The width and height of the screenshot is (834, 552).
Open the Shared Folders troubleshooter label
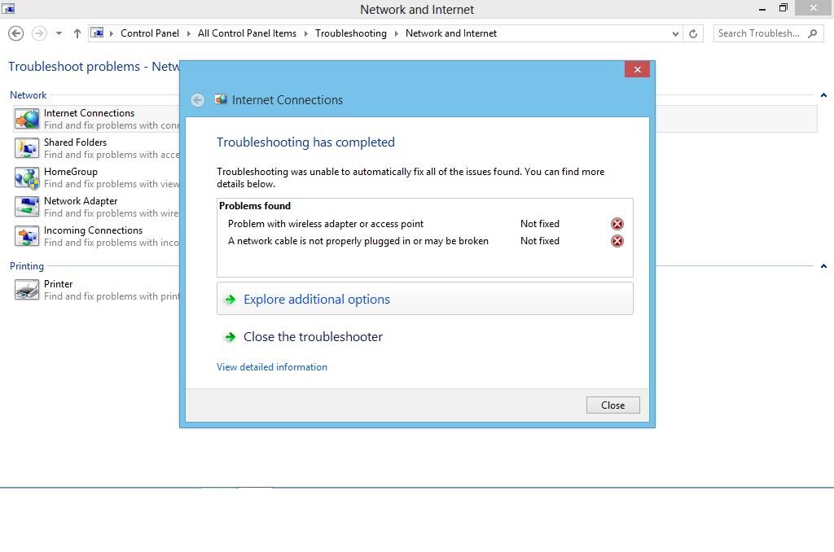tap(75, 142)
